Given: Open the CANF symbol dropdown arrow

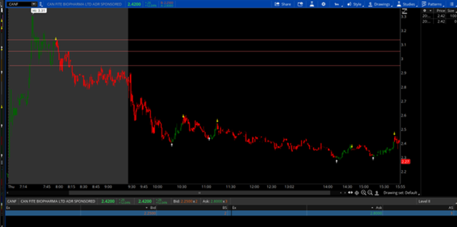Looking at the screenshot, I should point(33,4).
